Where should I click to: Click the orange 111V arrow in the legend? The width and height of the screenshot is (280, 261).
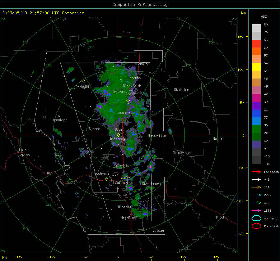pos(256,187)
